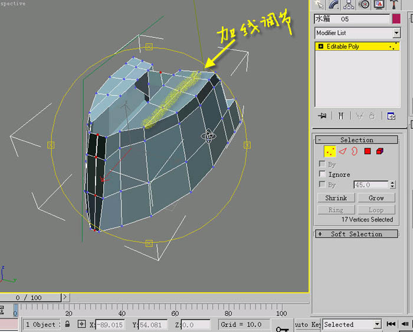
Task: Collapse the Selection rollout
Action: click(x=356, y=140)
